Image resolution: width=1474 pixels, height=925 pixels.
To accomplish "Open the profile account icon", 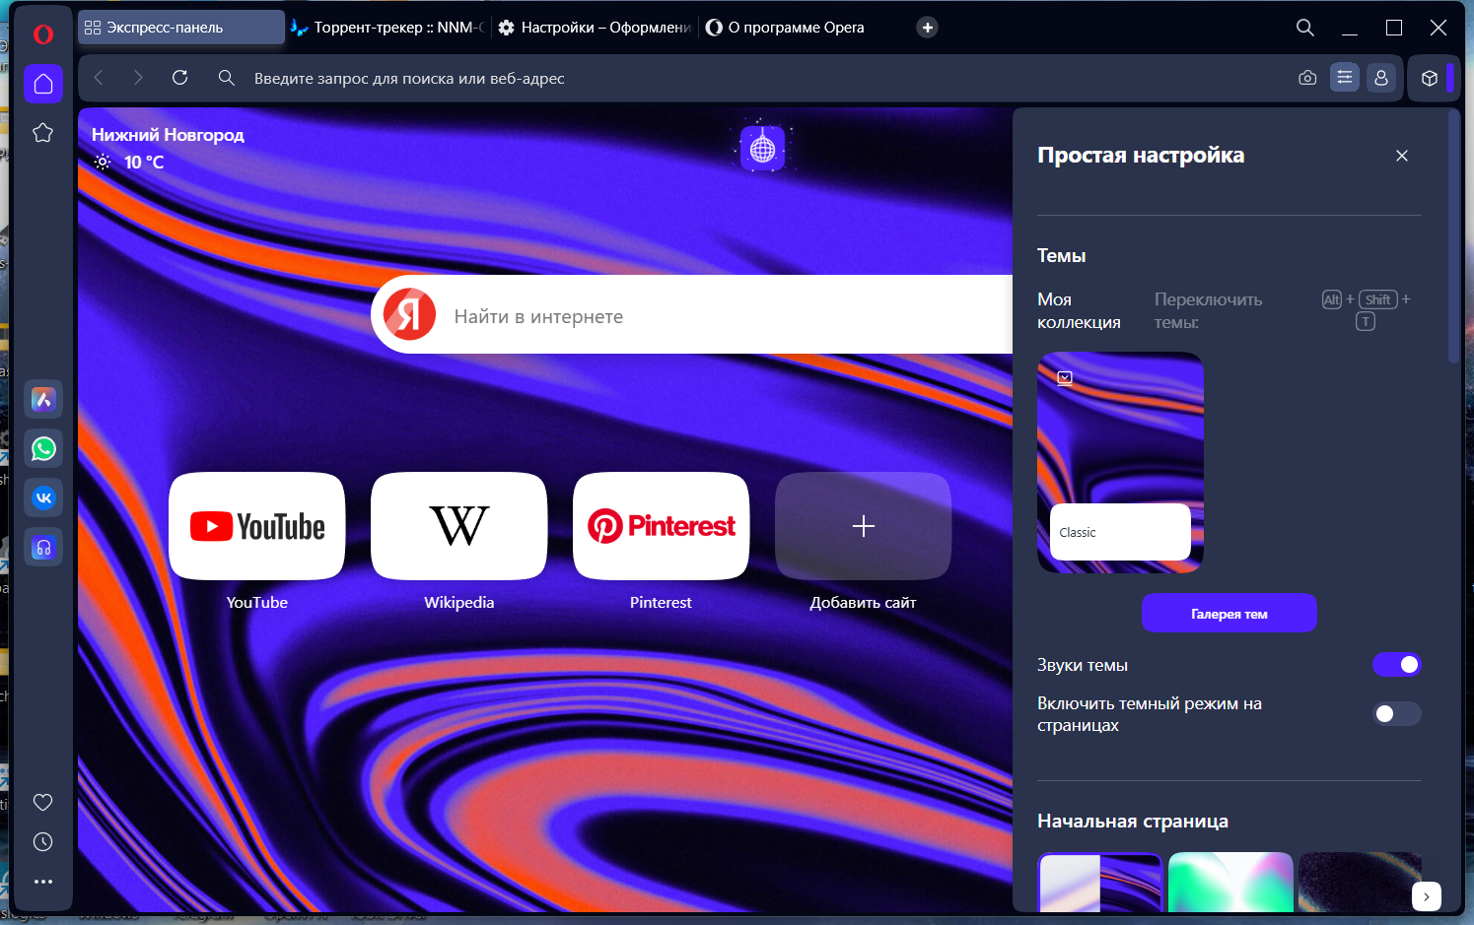I will tap(1381, 78).
